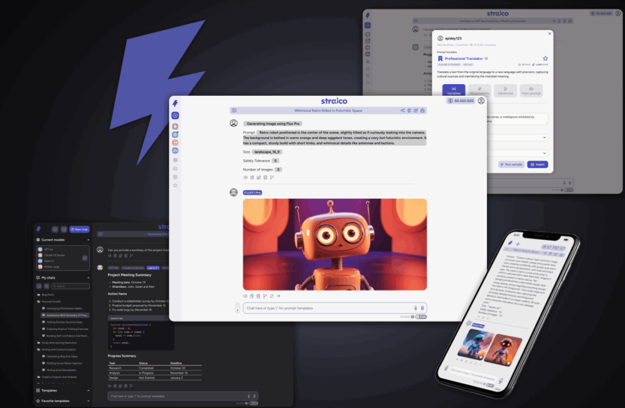Open user profile icon in back template window
The height and width of the screenshot is (408, 625).
618,13
